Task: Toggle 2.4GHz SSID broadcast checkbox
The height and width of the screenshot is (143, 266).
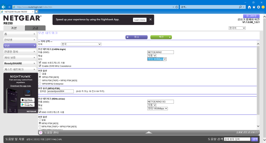Action: click(40, 62)
